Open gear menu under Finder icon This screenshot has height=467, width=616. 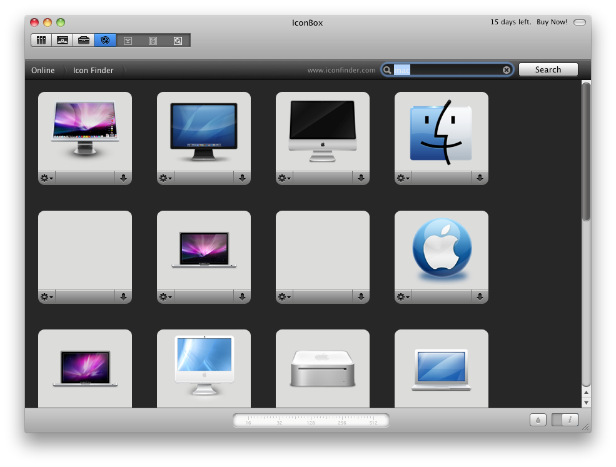[403, 178]
